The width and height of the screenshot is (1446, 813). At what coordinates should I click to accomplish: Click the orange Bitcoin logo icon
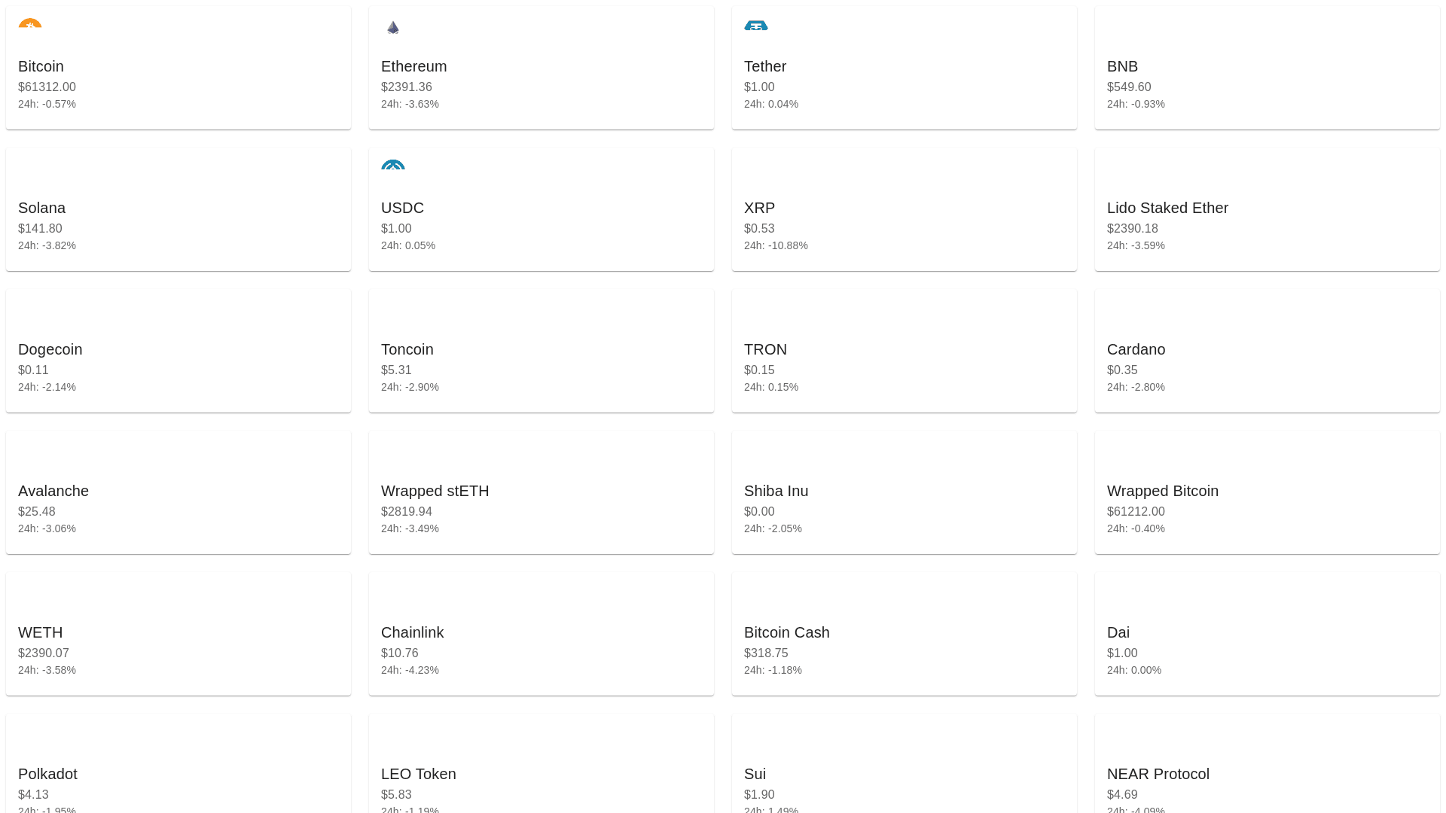point(30,25)
